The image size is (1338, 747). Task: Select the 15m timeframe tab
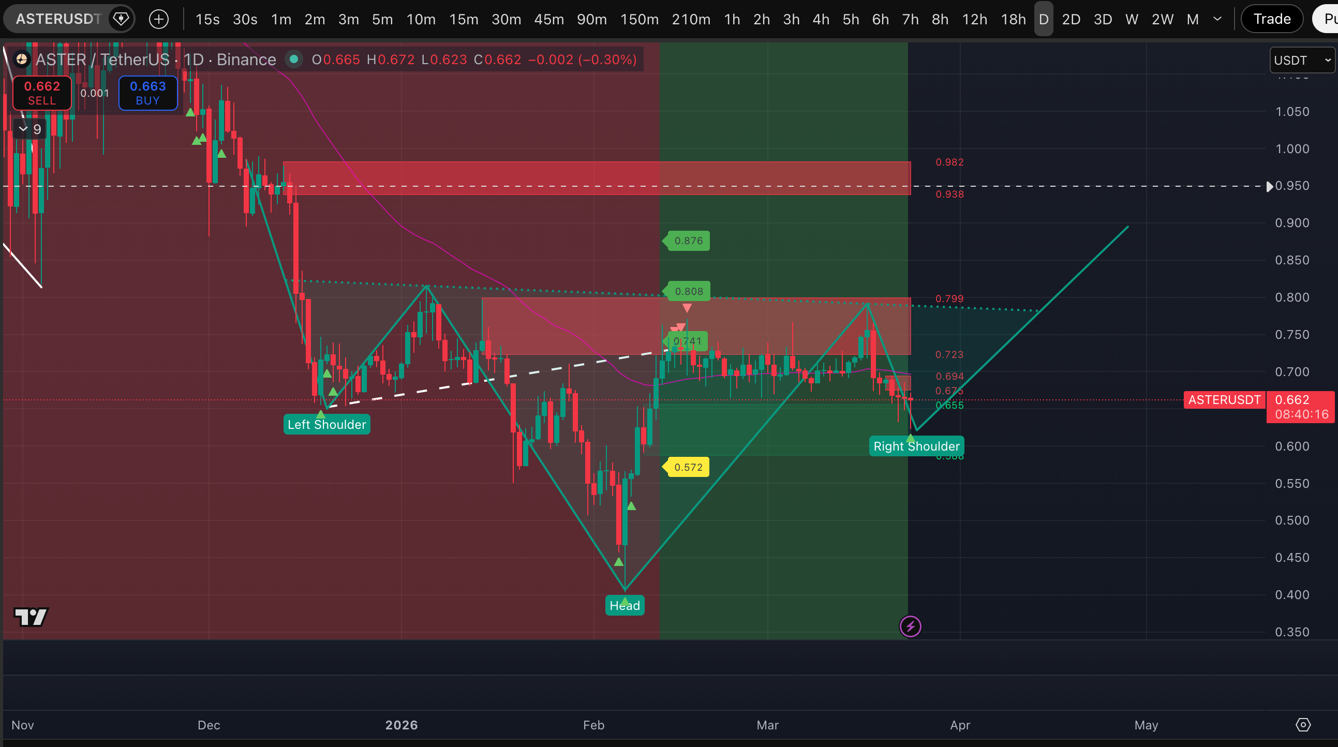[x=463, y=19]
